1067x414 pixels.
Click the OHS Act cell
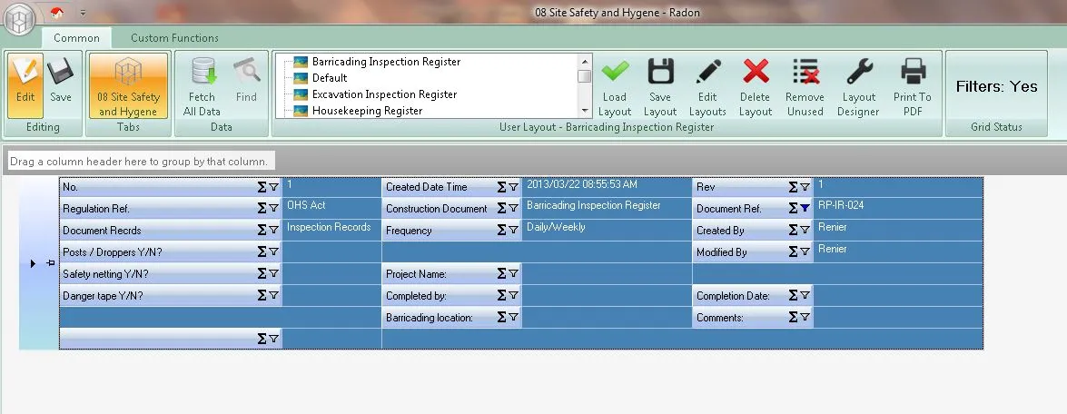click(332, 208)
